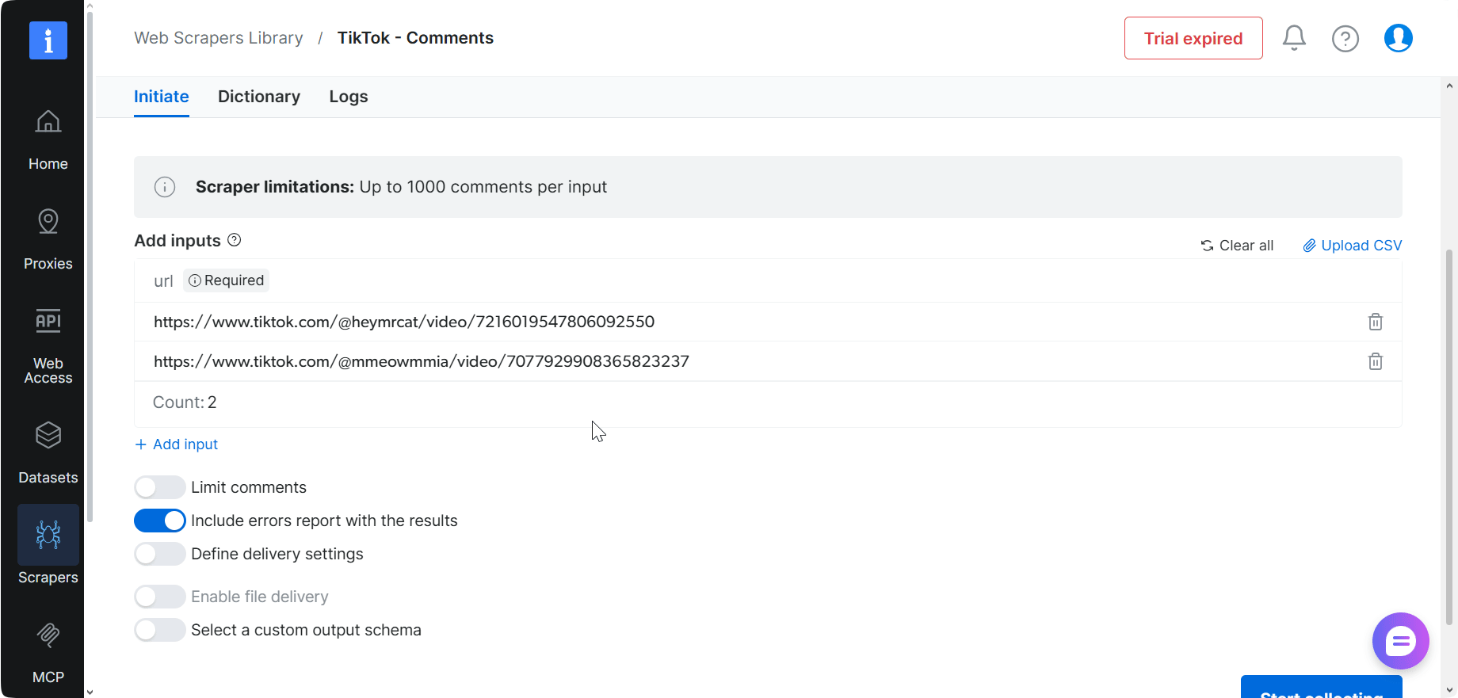Click the main page vertical scrollbar
This screenshot has width=1458, height=698.
pos(1449,437)
